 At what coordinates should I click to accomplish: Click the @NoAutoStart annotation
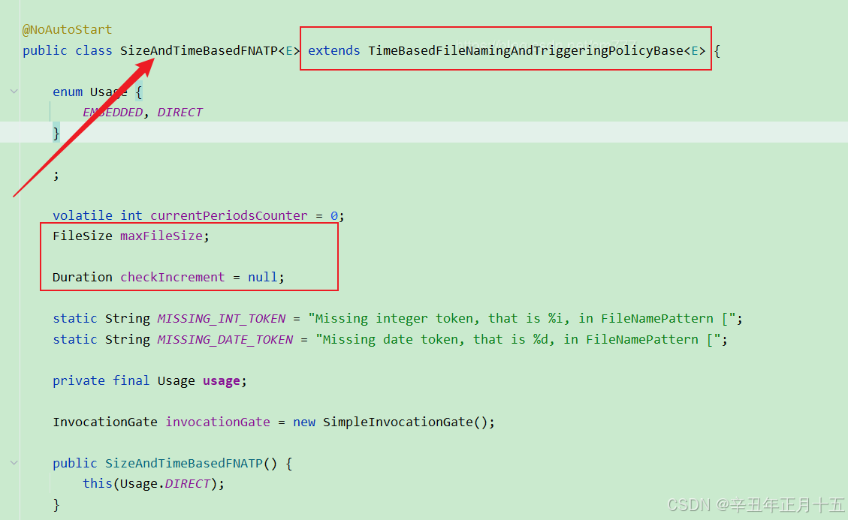(67, 30)
